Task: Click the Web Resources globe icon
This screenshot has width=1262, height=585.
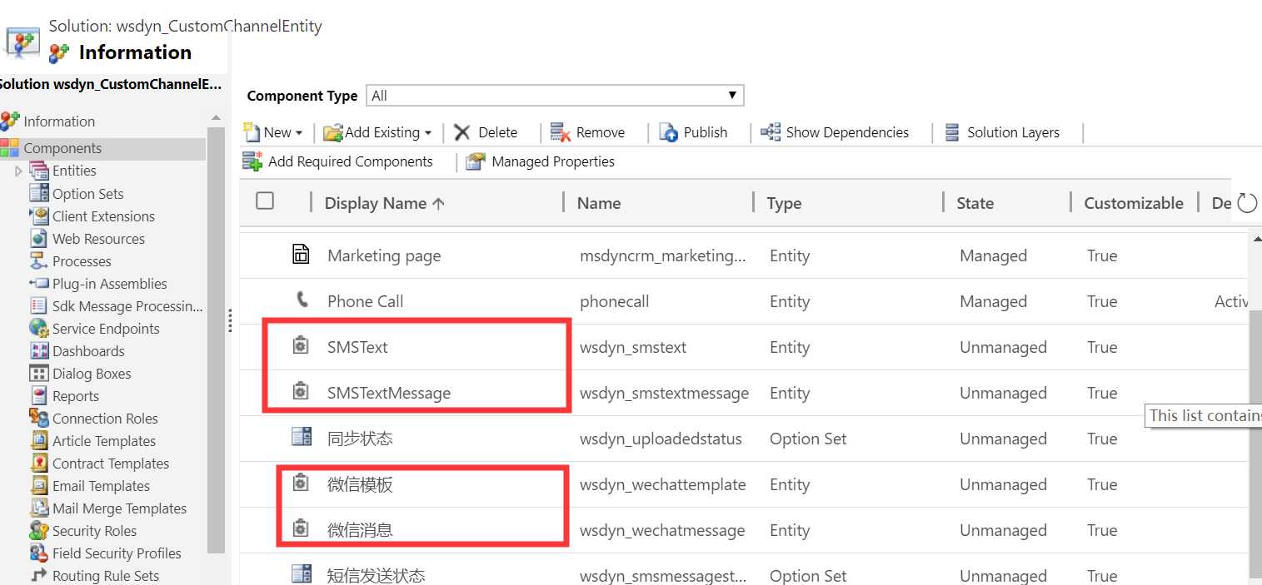Action: (39, 238)
